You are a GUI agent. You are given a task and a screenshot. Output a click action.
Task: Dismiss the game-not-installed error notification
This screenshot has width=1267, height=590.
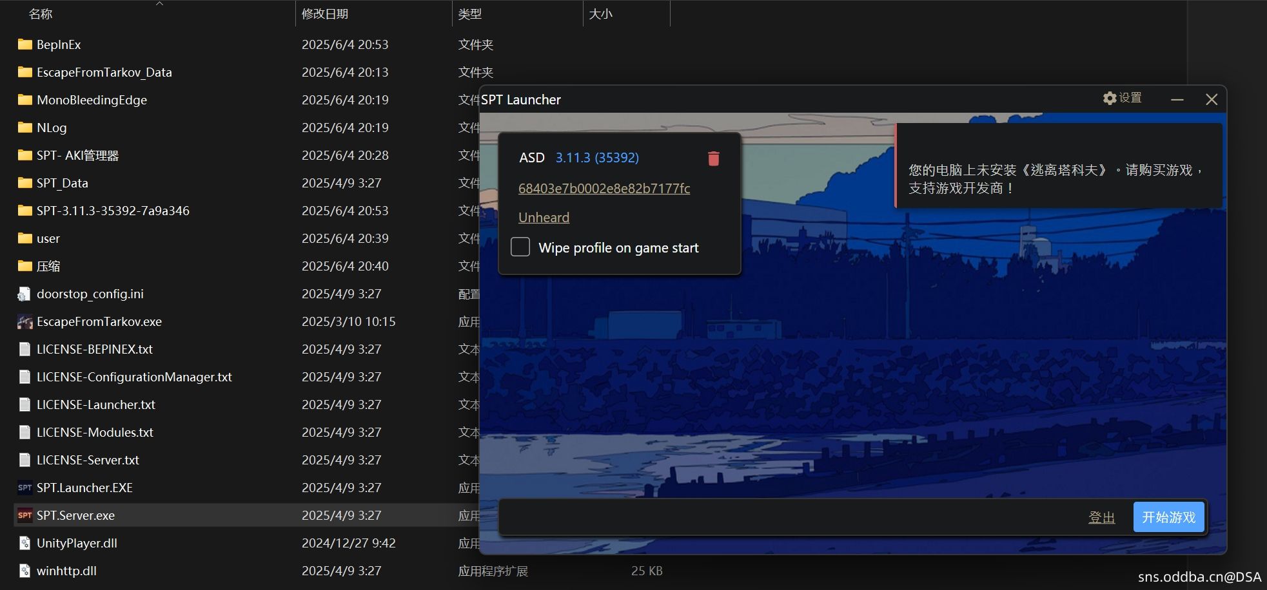click(x=1059, y=166)
